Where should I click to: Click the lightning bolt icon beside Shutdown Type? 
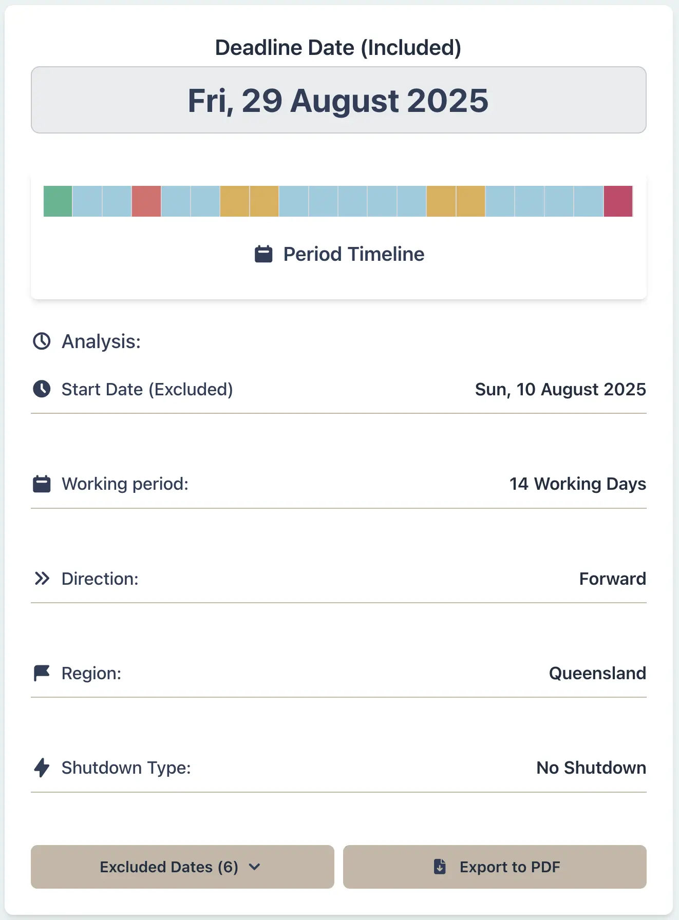42,768
